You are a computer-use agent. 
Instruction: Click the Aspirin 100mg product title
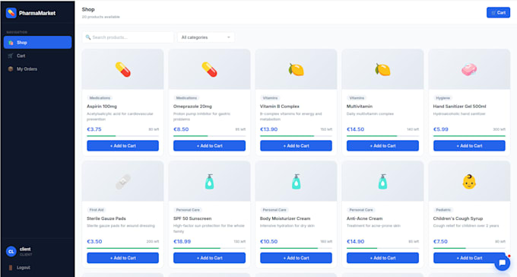pyautogui.click(x=102, y=107)
